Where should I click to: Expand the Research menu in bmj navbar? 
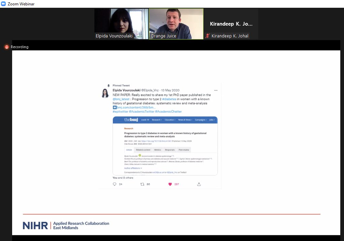click(157, 120)
